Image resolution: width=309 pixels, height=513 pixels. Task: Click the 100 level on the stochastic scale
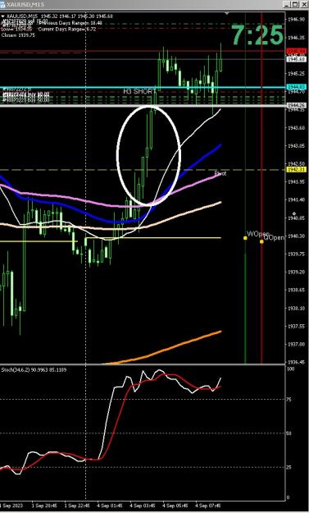(290, 369)
